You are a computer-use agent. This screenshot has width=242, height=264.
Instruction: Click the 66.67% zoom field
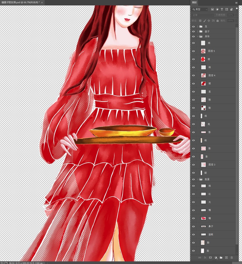coord(4,263)
